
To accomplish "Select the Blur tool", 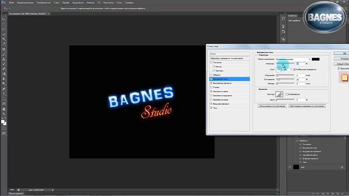I will [x=4, y=78].
